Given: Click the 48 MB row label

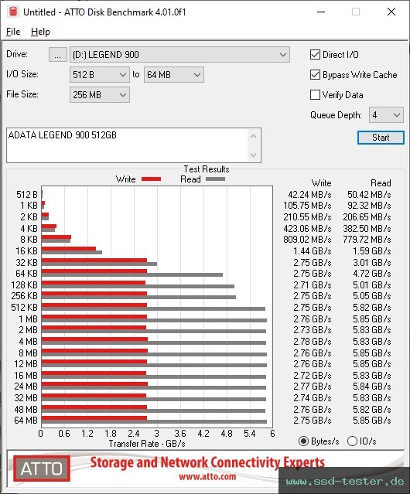Looking at the screenshot, I should (x=26, y=410).
